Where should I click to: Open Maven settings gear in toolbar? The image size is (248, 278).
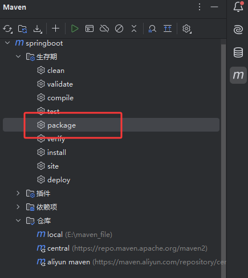click(186, 29)
